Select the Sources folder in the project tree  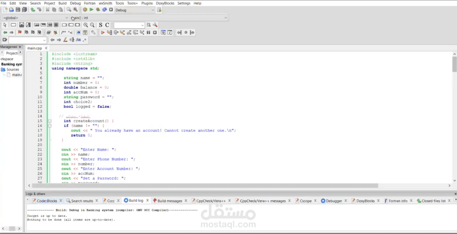13,69
